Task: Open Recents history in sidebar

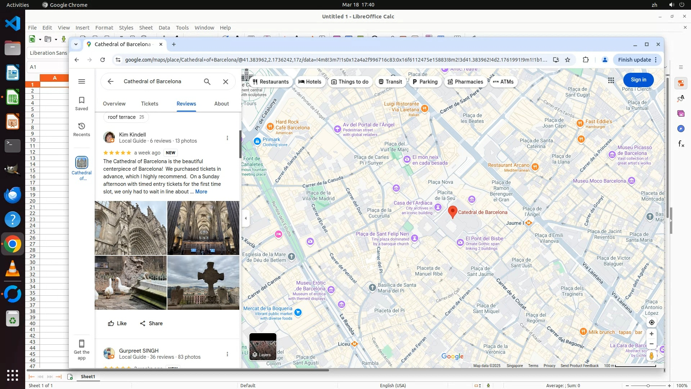Action: click(82, 126)
